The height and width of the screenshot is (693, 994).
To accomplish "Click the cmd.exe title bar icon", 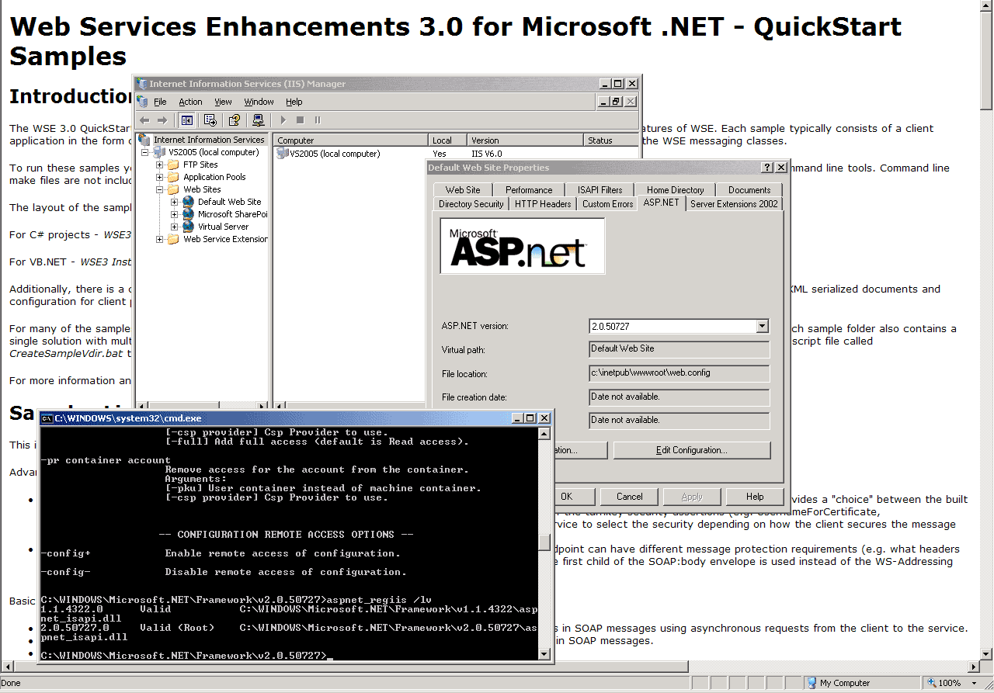I will point(47,418).
